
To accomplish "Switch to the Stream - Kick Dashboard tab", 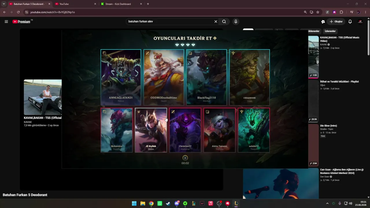I will coord(122,4).
